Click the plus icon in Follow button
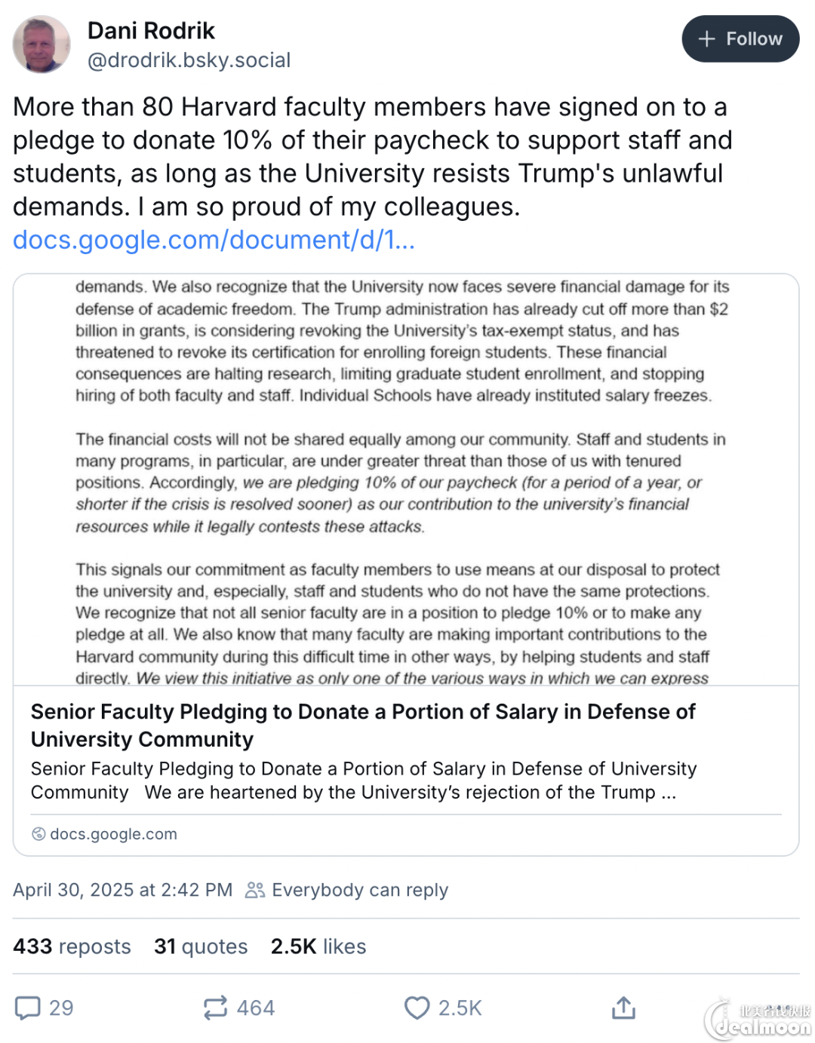Viewport: 815px width, 1043px height. click(706, 39)
